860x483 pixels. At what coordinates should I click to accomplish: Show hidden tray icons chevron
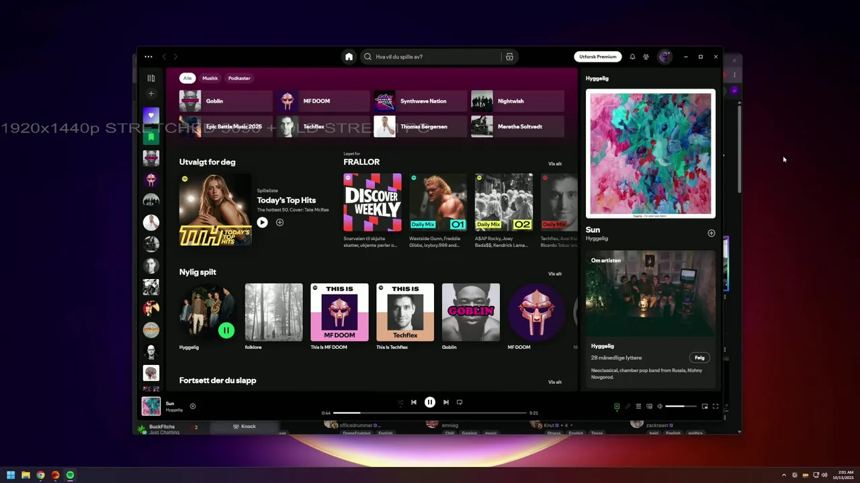click(783, 476)
